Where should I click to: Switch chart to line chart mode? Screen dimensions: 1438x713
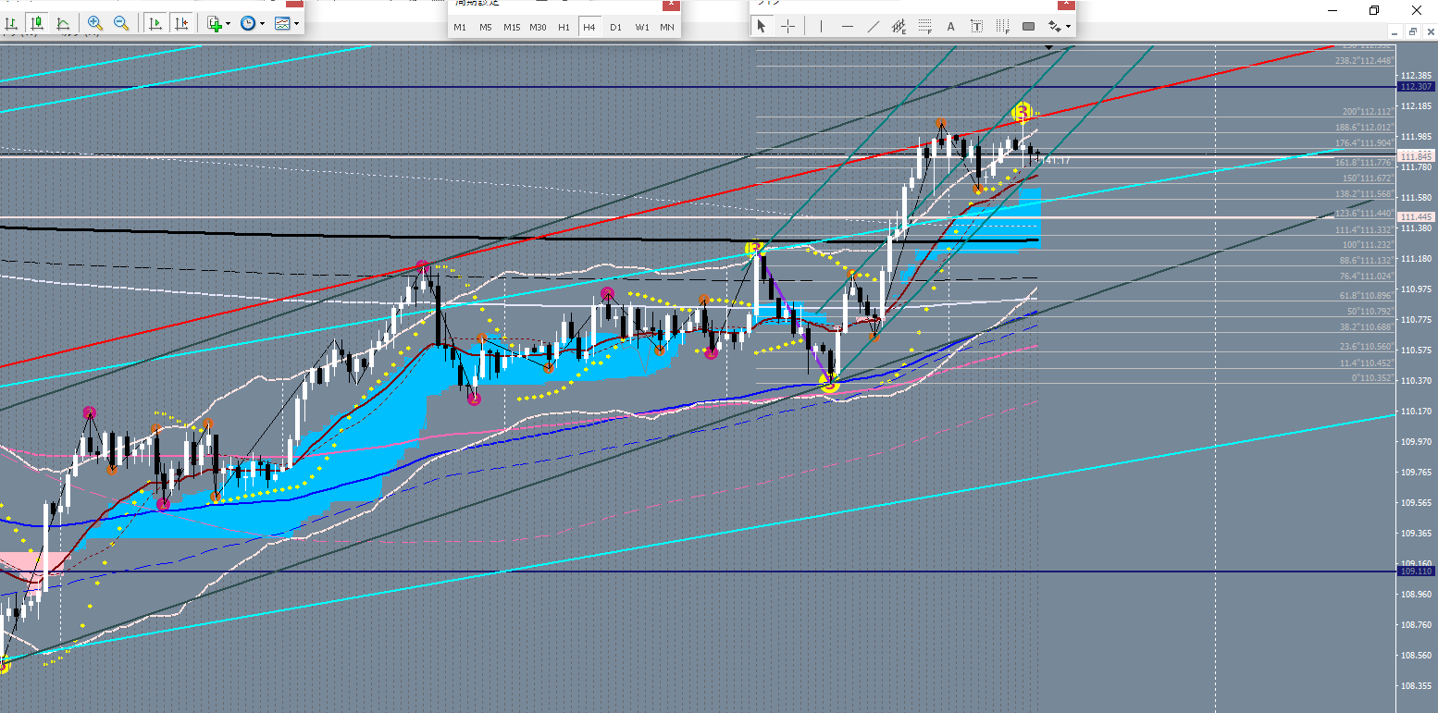click(x=63, y=23)
